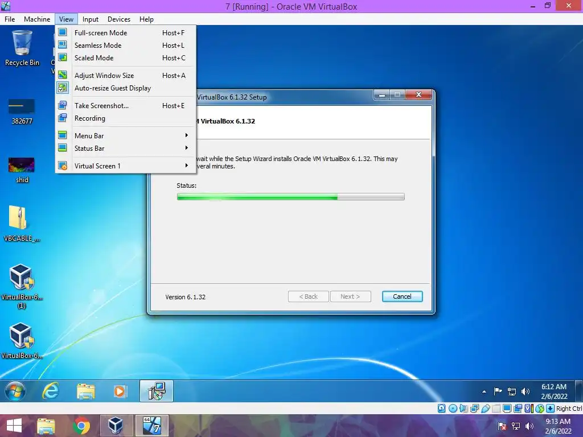Select the shid desktop image icon
This screenshot has width=583, height=437.
click(x=22, y=170)
